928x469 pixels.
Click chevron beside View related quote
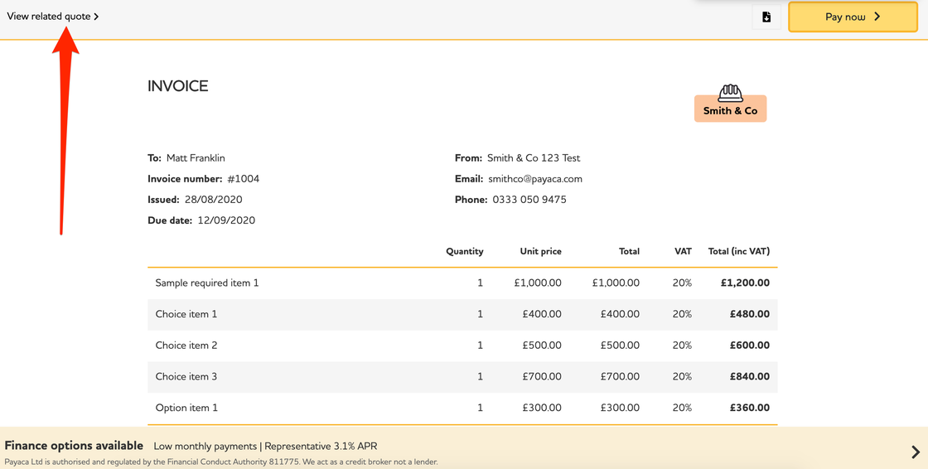(96, 17)
